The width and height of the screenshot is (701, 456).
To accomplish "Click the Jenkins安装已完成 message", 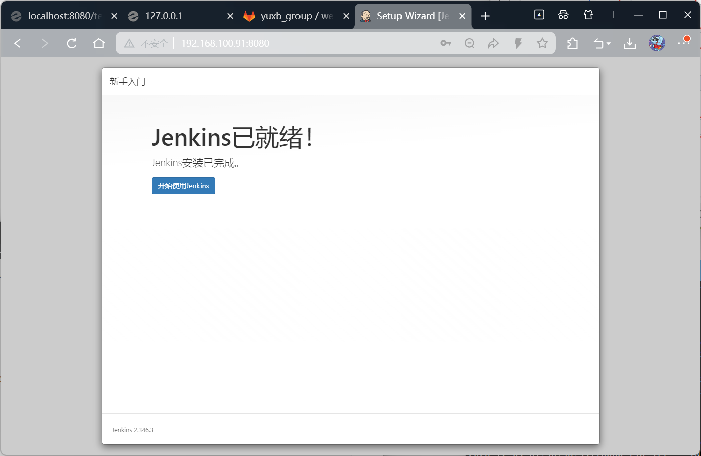I will [x=196, y=163].
